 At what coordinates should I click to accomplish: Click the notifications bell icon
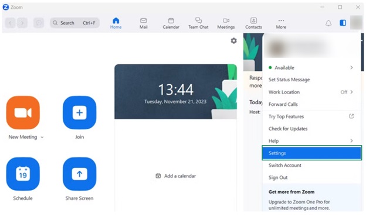(x=328, y=23)
